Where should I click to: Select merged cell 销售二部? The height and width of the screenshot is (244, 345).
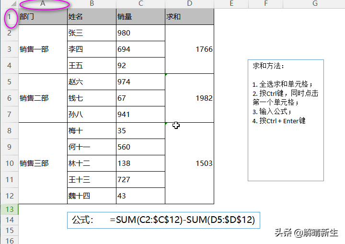tap(43, 98)
